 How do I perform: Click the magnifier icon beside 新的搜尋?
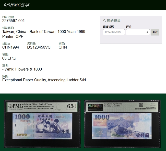pyautogui.click(x=104, y=21)
